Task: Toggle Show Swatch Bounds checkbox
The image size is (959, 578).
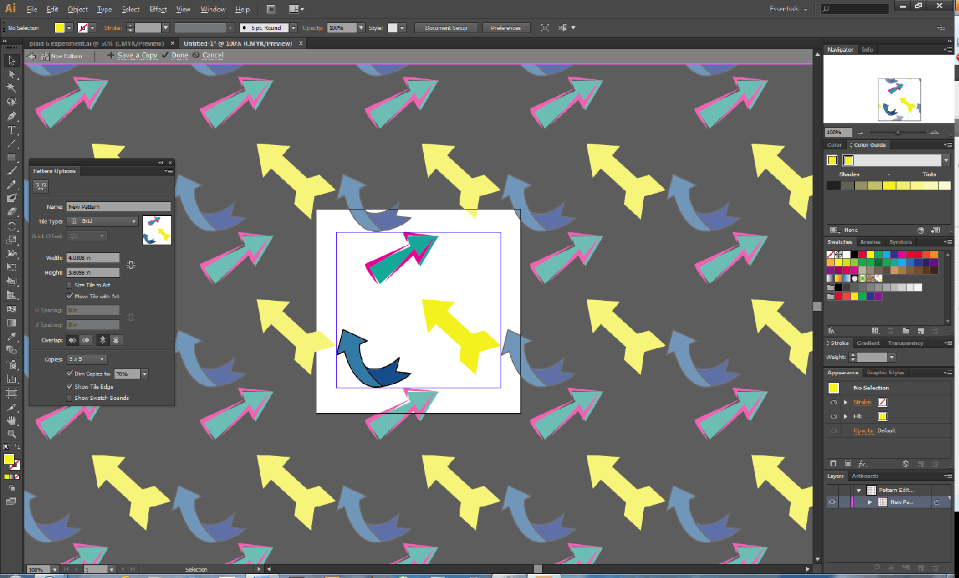Action: tap(70, 398)
